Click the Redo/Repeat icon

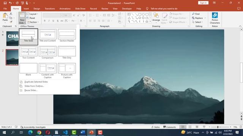[17, 3]
